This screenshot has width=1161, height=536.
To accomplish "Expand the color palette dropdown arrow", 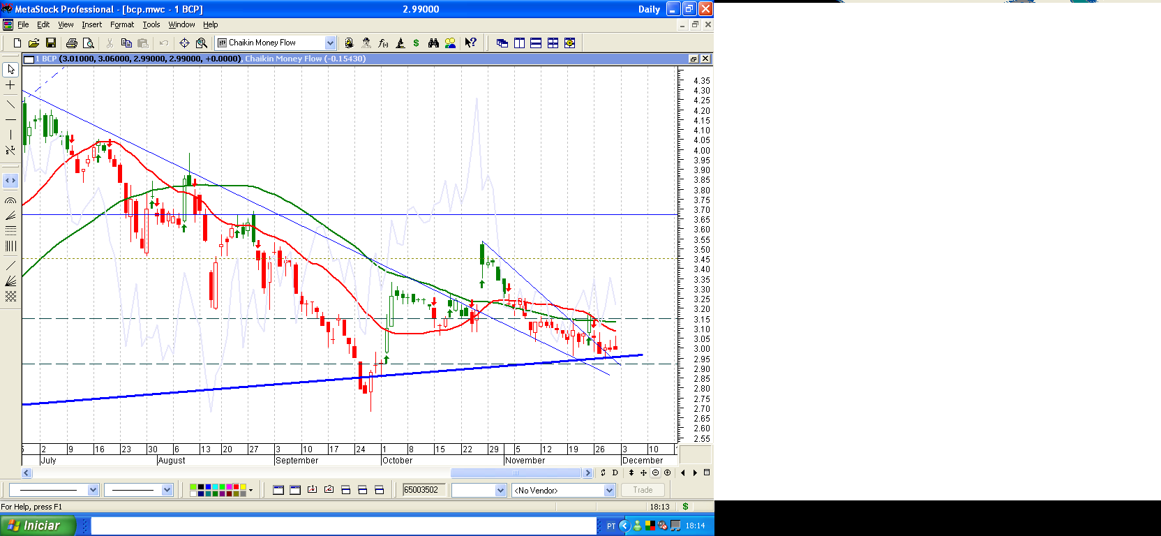I will (250, 491).
